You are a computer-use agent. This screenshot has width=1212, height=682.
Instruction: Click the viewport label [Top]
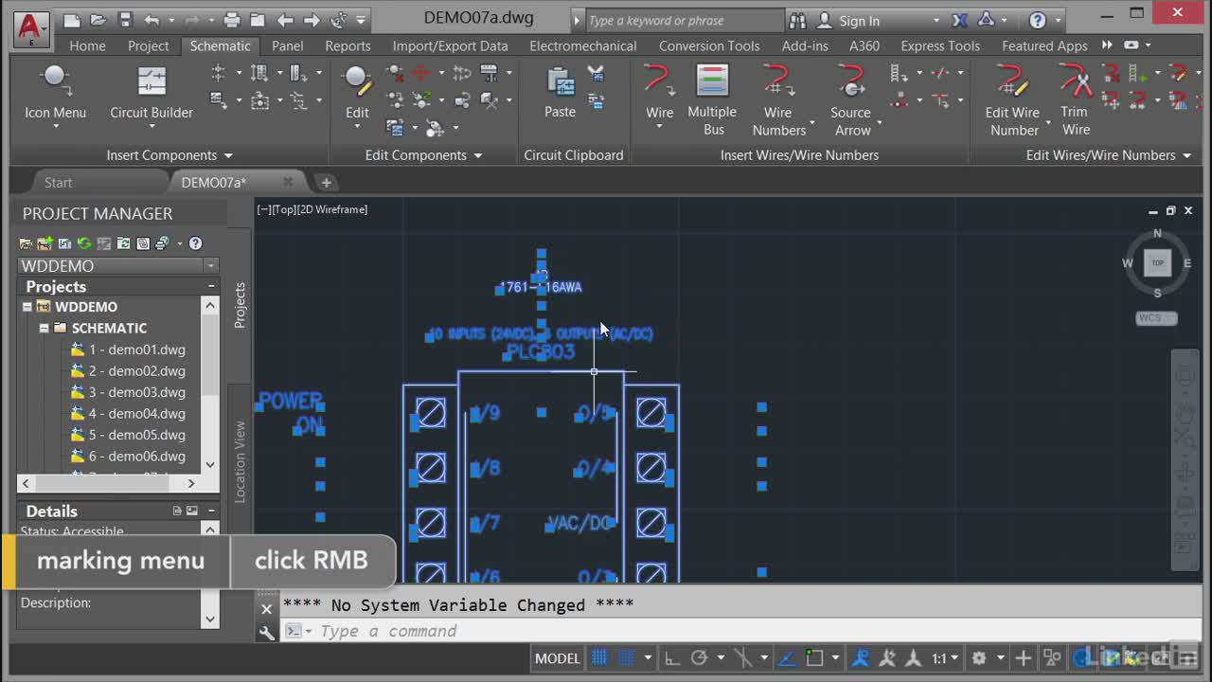(x=283, y=209)
